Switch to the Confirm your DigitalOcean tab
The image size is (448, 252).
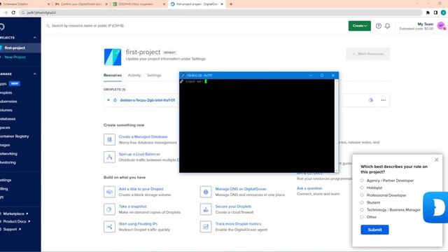click(80, 4)
